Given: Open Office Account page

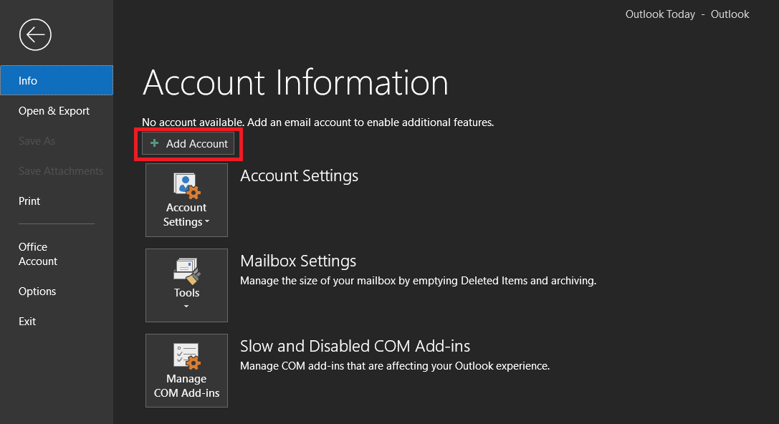Looking at the screenshot, I should point(38,254).
